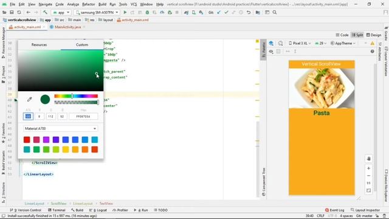Commit changes with the Git checkmark icon

pyautogui.click(x=226, y=12)
